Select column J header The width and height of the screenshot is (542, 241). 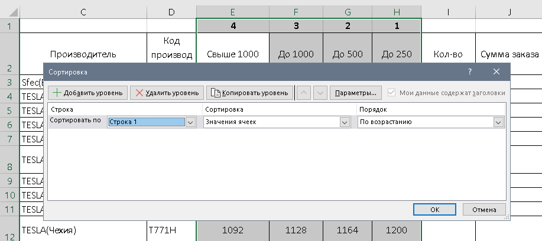pos(508,9)
